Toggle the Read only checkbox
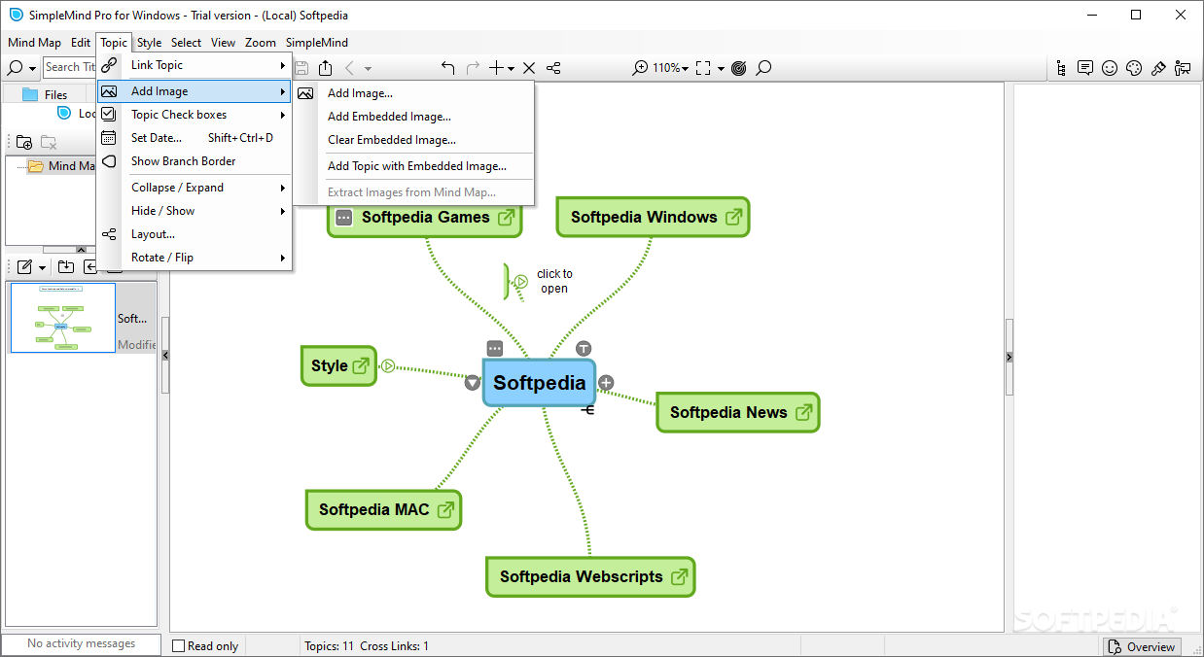 click(178, 646)
